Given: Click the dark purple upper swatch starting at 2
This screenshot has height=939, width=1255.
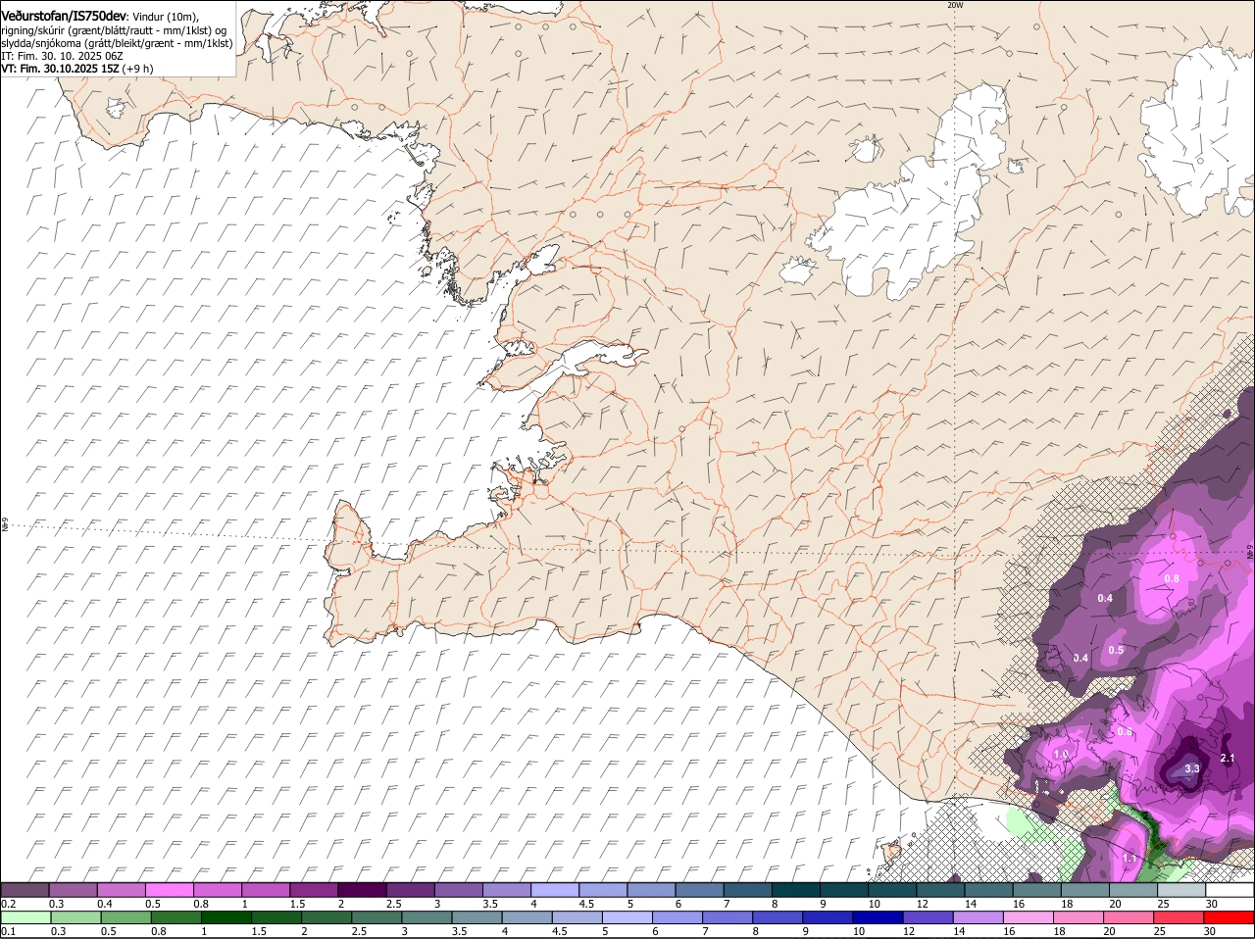Looking at the screenshot, I should 362,890.
